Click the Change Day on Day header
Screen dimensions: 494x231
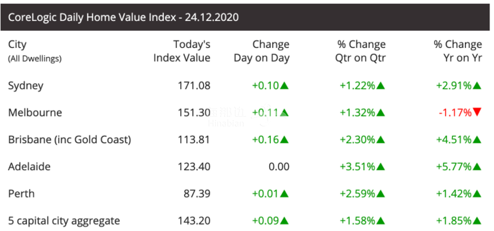tap(261, 51)
